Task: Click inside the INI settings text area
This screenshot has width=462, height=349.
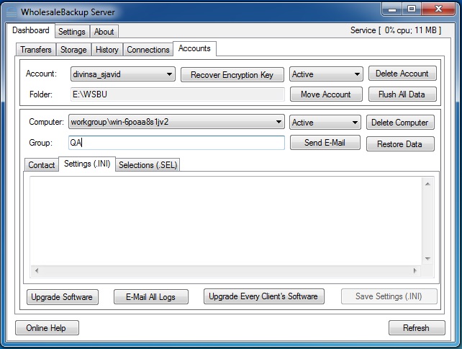Action: click(x=226, y=221)
